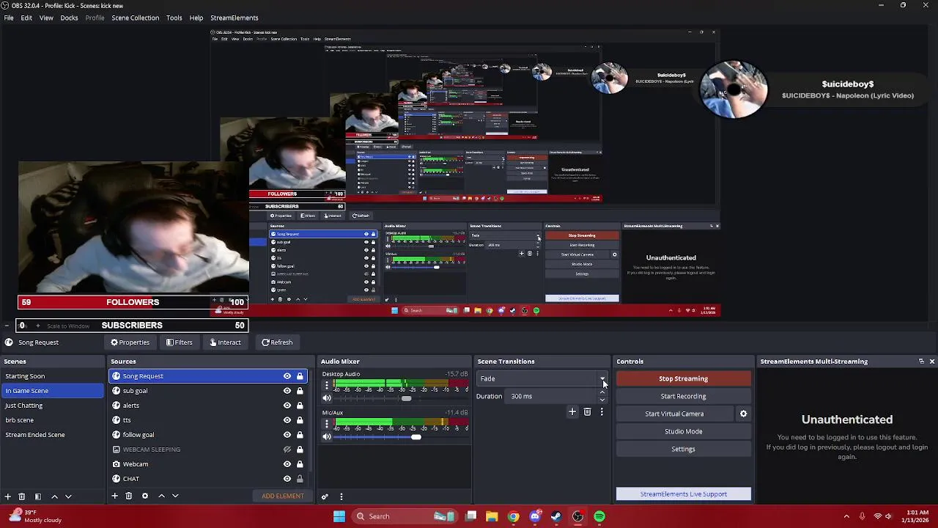Open Settings from Controls panel
This screenshot has width=938, height=528.
[x=683, y=450]
